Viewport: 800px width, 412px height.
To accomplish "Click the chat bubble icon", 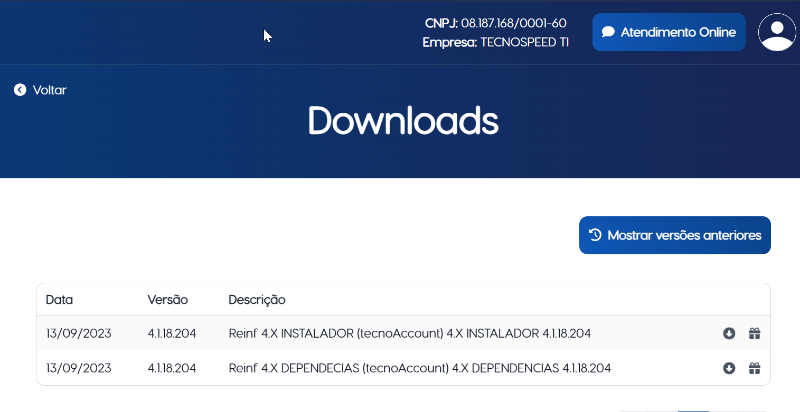I will point(608,32).
